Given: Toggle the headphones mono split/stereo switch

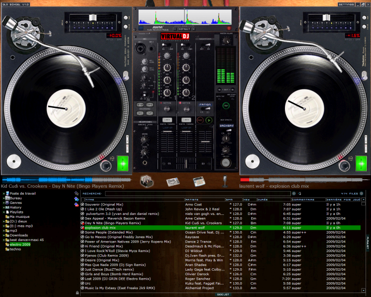Looking at the screenshot, I should [x=146, y=128].
